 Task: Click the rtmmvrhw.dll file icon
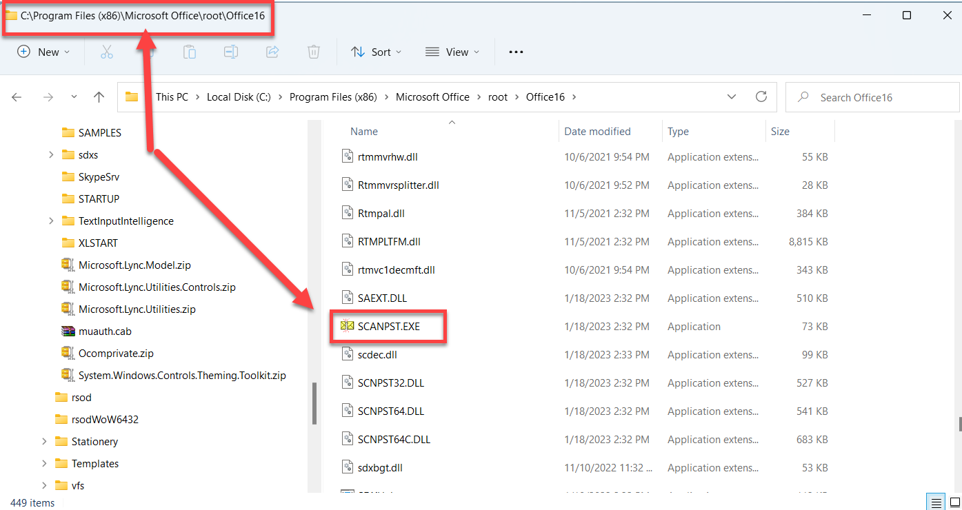pos(348,156)
